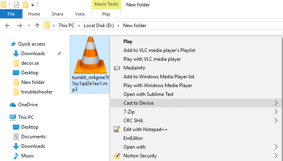
Task: Click the properties checkmark icon in title bar
Action: point(16,5)
